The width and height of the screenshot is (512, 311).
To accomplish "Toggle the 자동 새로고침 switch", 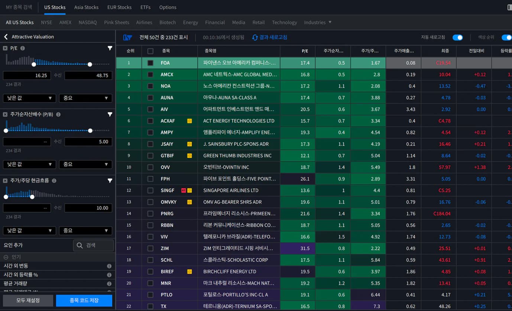I will pyautogui.click(x=458, y=37).
